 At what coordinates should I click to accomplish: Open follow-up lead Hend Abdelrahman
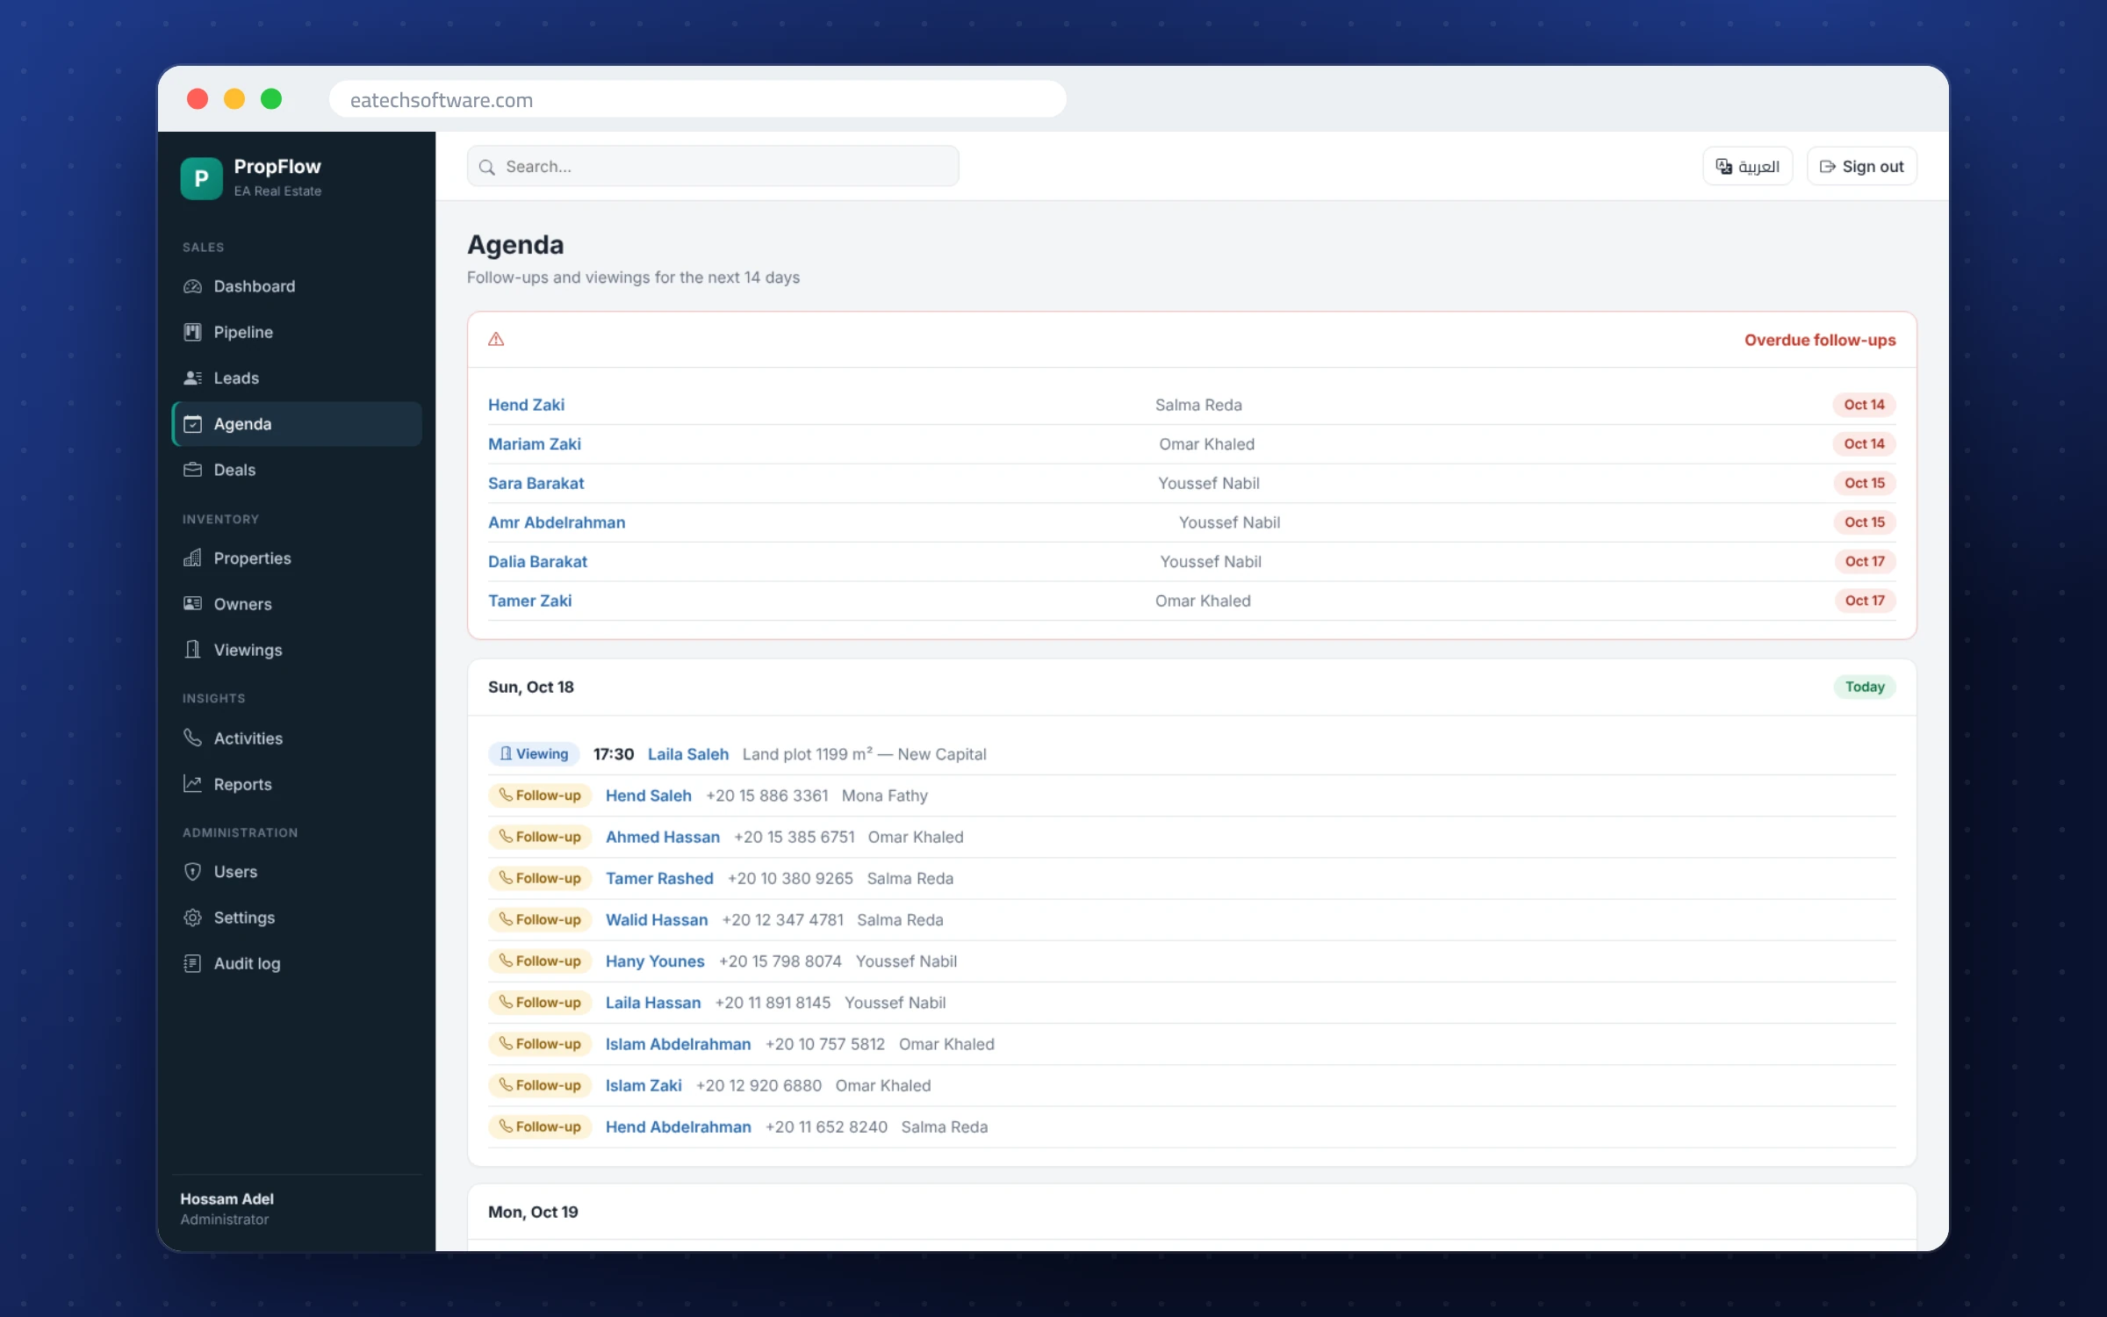tap(679, 1126)
